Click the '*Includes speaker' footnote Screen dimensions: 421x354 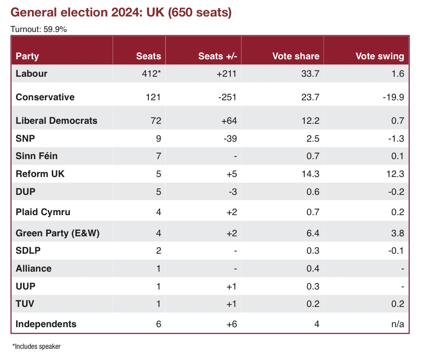(x=36, y=346)
